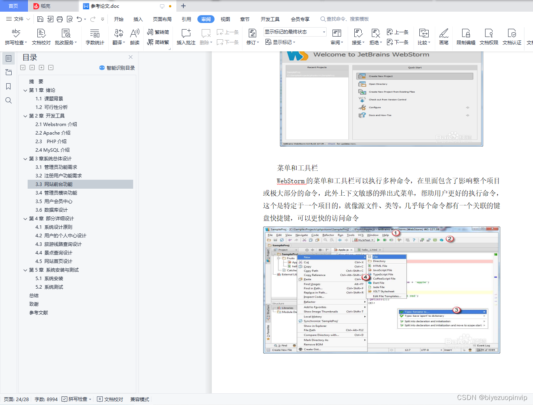Jump to outline item 4.3 旅游线路查询设计
Screen dimensions: 533x405
click(58, 244)
